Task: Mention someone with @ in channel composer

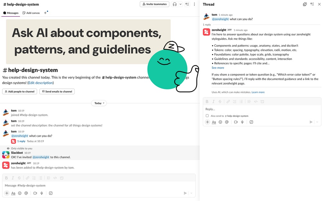Action: (26, 193)
